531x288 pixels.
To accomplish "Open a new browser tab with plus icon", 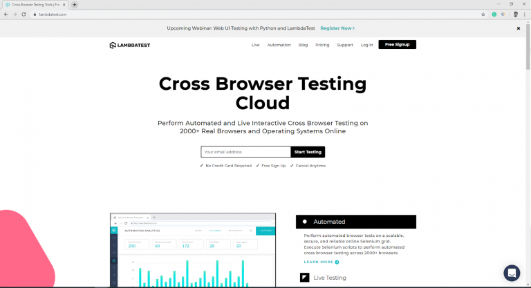I will (75, 4).
